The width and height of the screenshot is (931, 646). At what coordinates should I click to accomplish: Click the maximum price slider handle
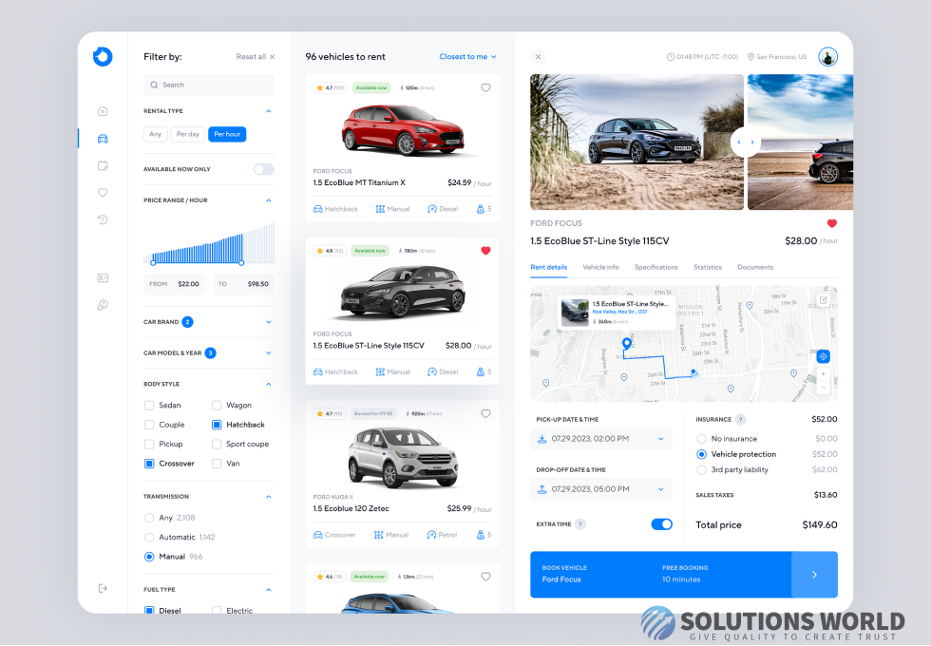(x=241, y=262)
